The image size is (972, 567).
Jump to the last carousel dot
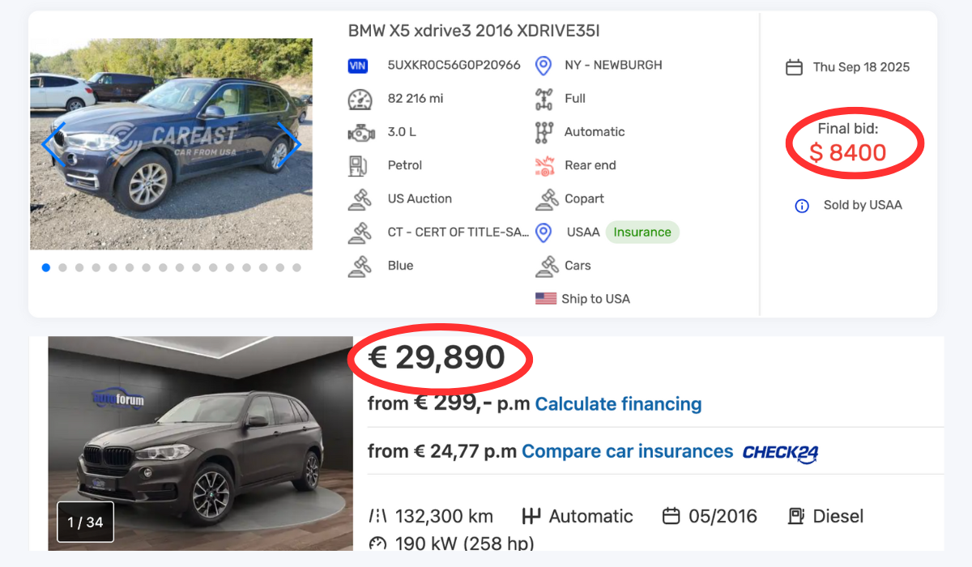pos(296,267)
